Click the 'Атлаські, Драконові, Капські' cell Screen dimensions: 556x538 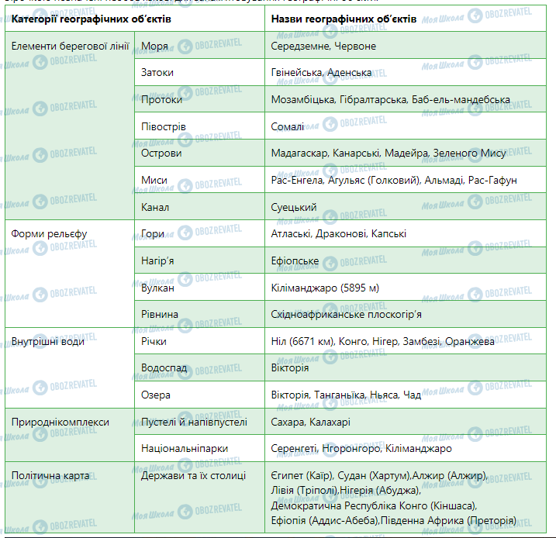coord(338,233)
